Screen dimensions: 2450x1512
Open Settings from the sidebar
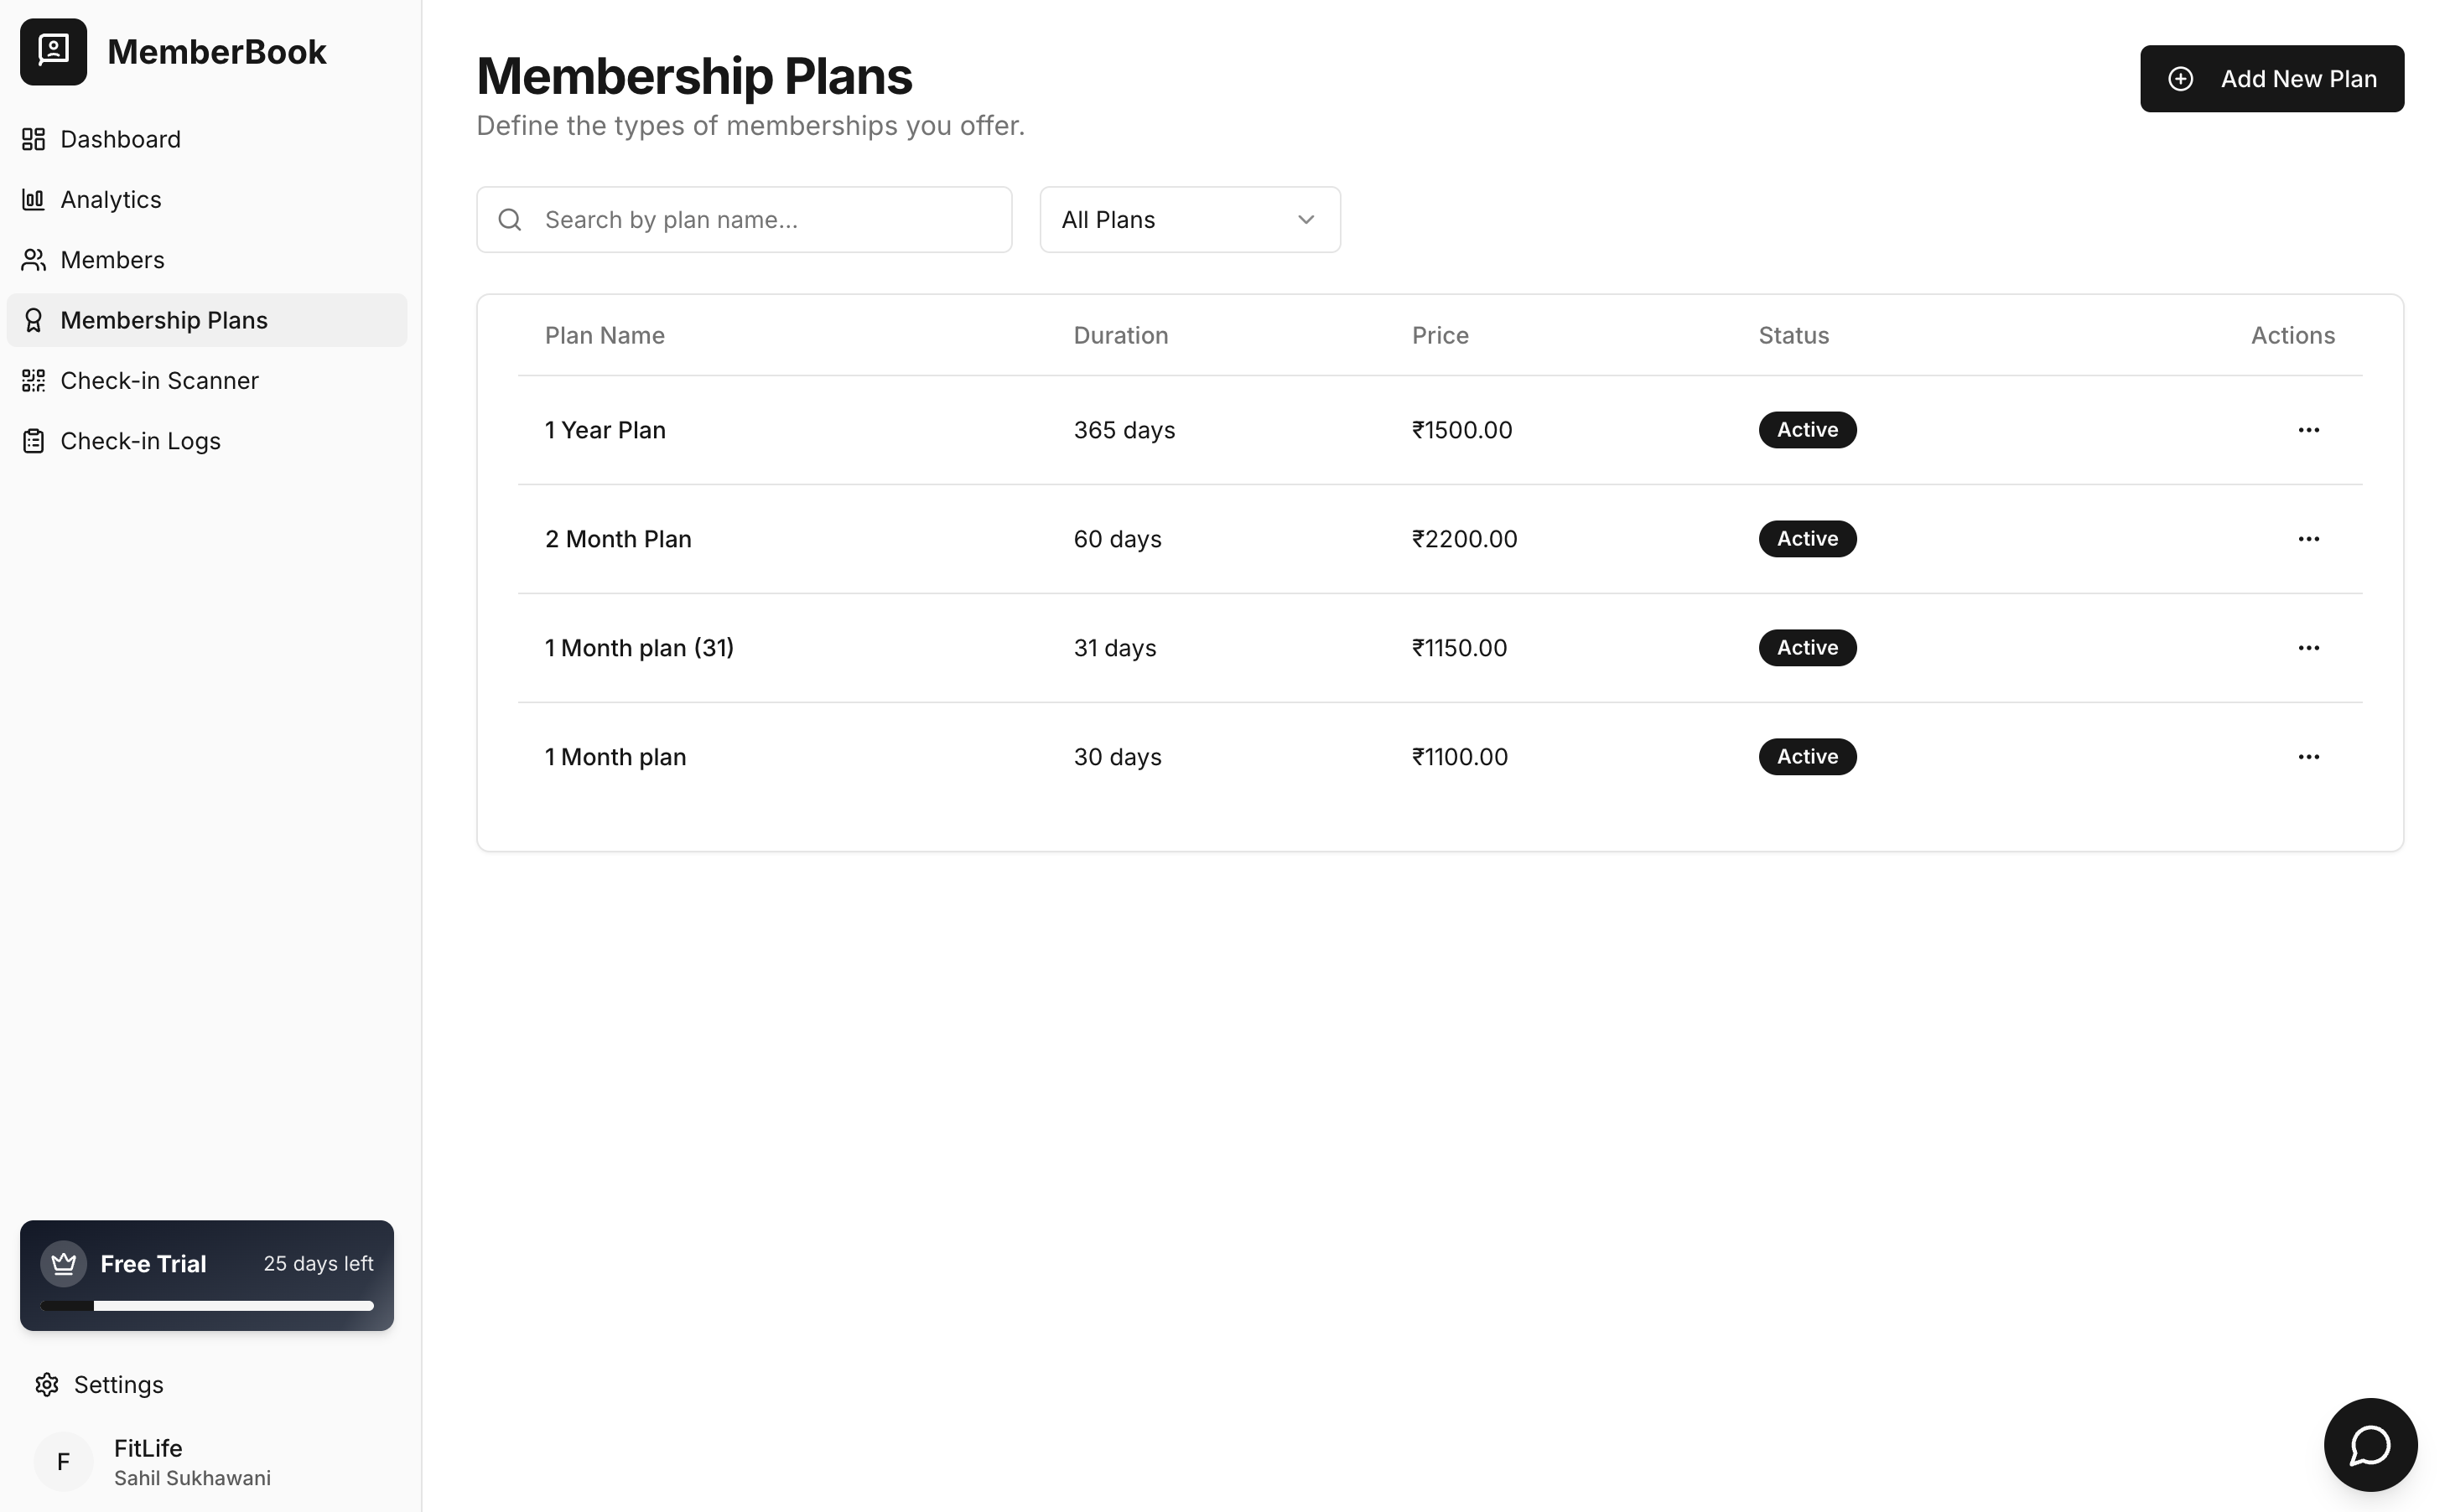click(118, 1384)
